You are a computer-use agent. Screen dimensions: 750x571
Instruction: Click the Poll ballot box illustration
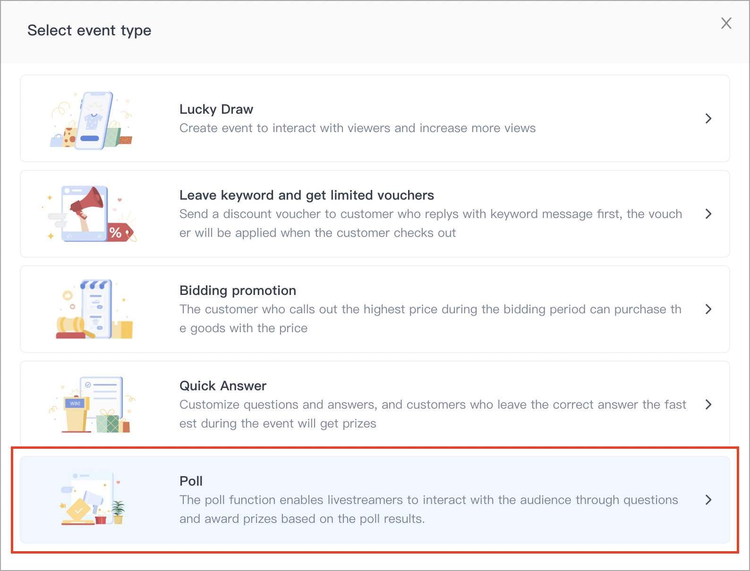(93, 499)
